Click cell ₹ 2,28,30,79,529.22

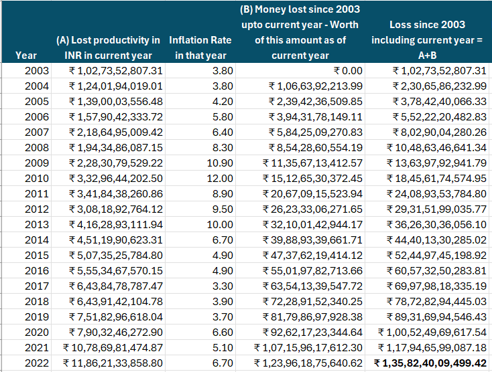(x=108, y=163)
